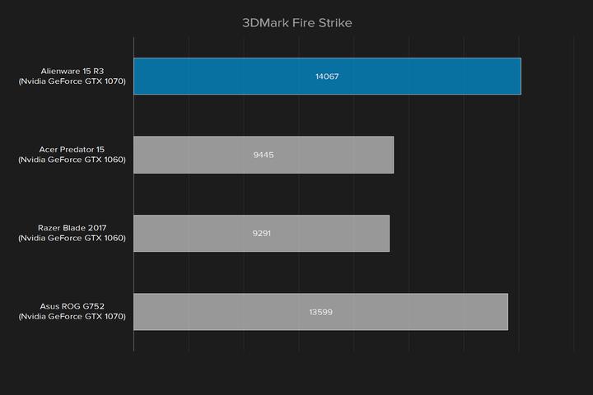
Task: Click the 13599 score value
Action: pyautogui.click(x=320, y=312)
